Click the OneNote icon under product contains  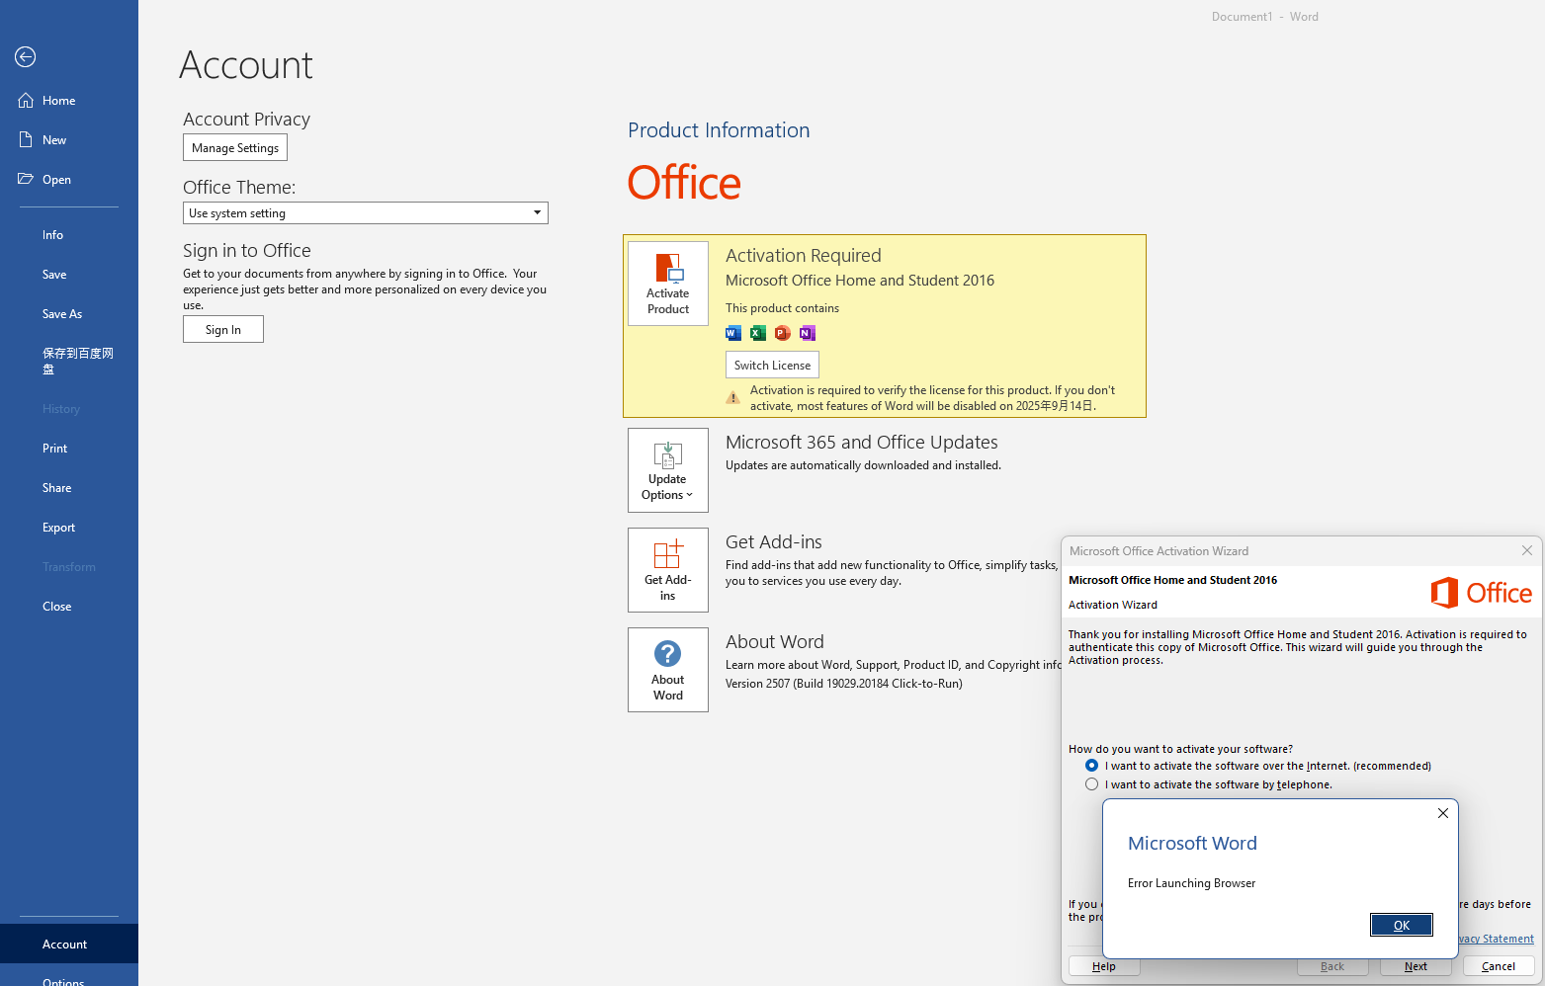(x=808, y=333)
